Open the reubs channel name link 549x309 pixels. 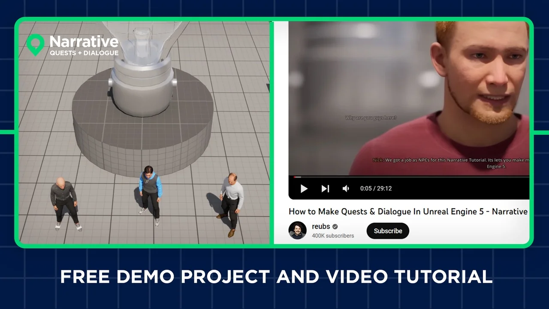[x=321, y=227]
